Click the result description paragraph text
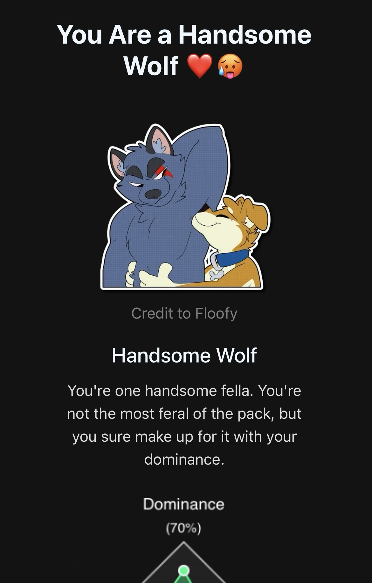This screenshot has height=583, width=372. [184, 425]
